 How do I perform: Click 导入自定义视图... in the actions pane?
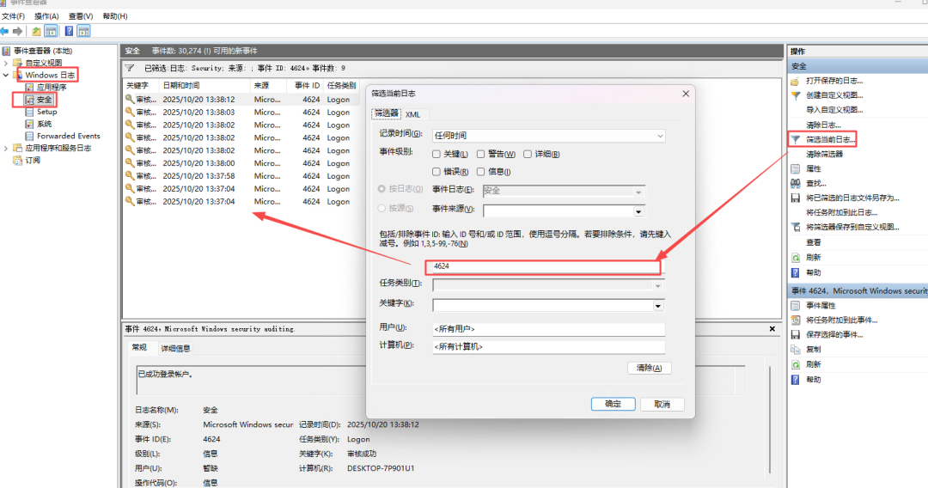[834, 110]
